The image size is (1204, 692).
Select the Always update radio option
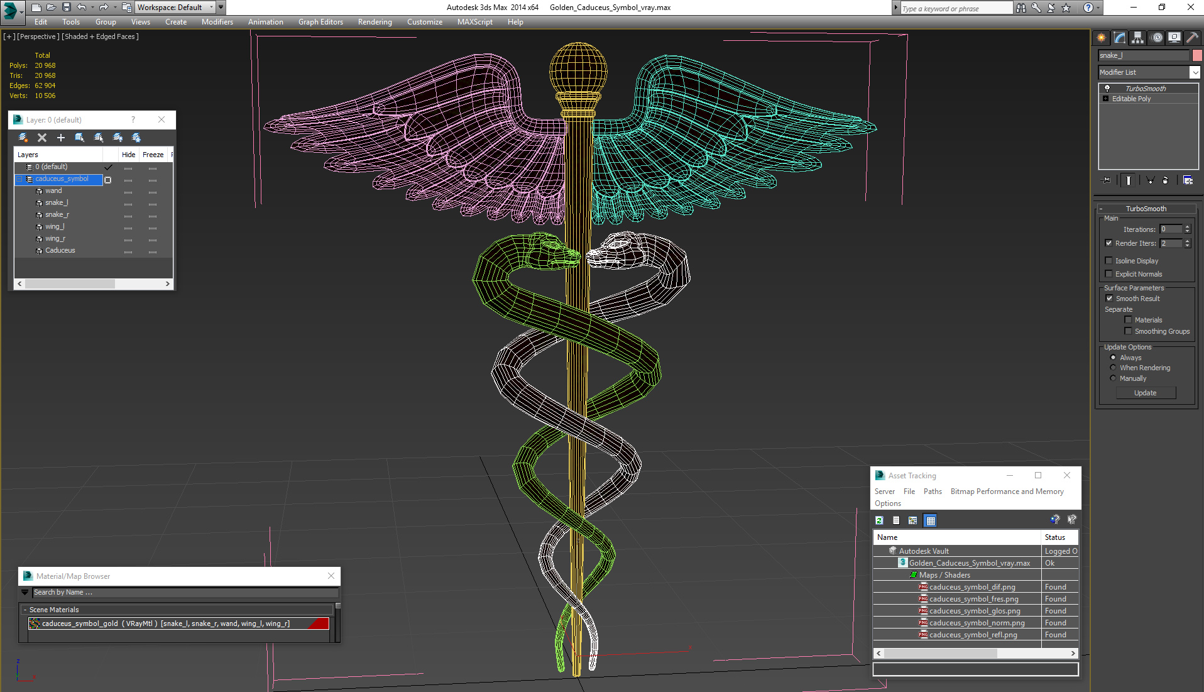tap(1114, 358)
